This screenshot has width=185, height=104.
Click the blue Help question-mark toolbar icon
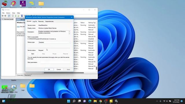point(22,16)
